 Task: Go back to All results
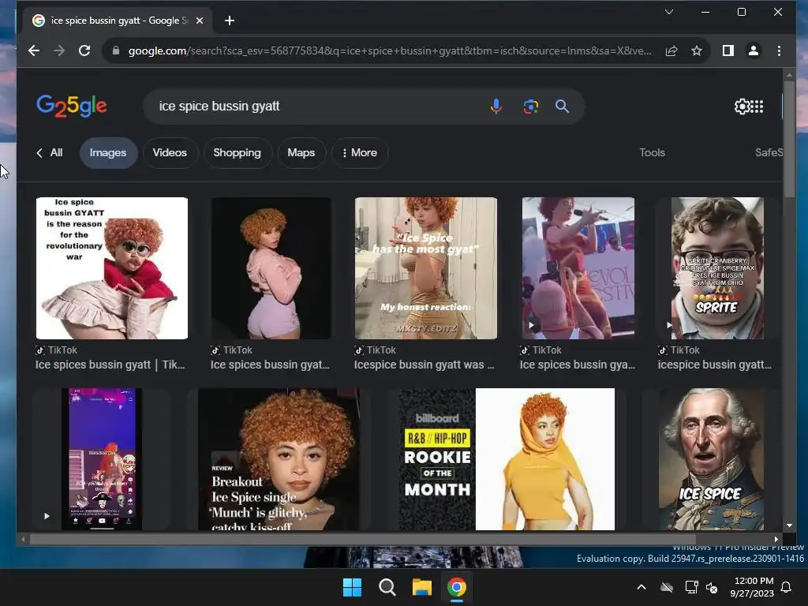coord(50,152)
